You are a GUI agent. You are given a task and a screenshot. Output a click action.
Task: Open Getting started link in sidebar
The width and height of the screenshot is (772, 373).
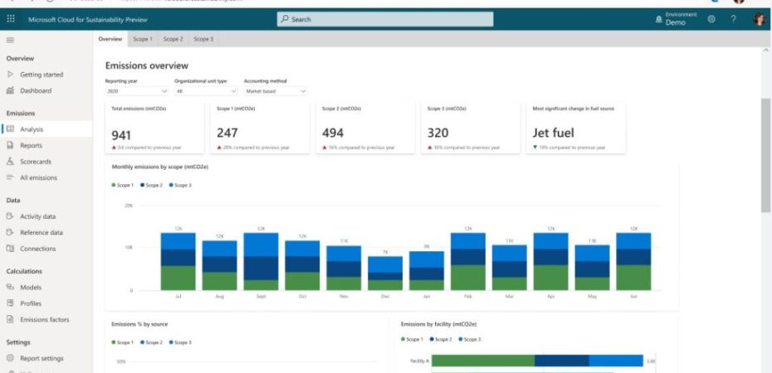[42, 75]
